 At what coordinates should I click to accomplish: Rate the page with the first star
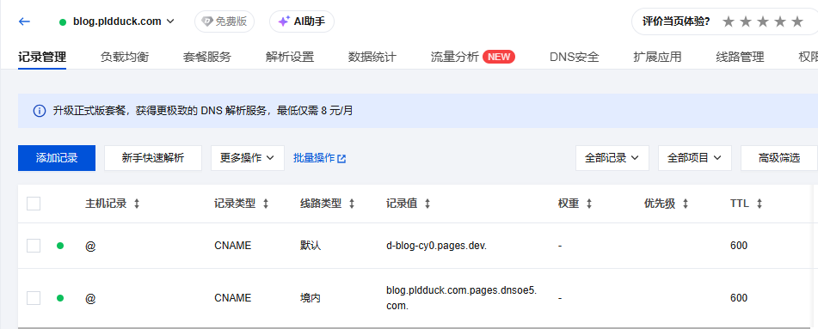click(x=729, y=21)
